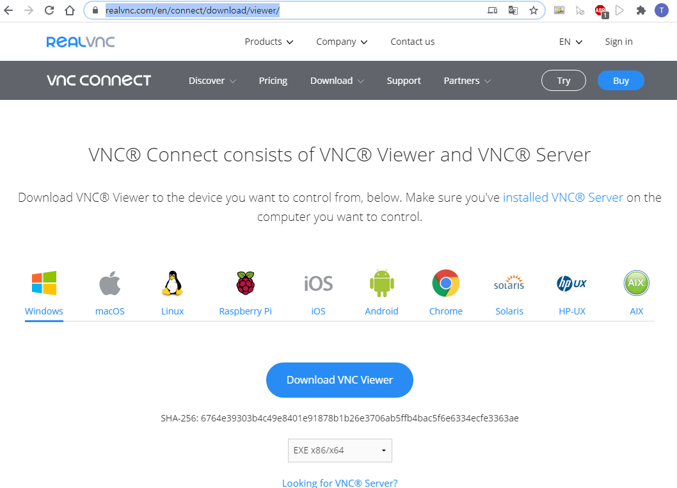Select the Windows platform icon

(x=44, y=283)
